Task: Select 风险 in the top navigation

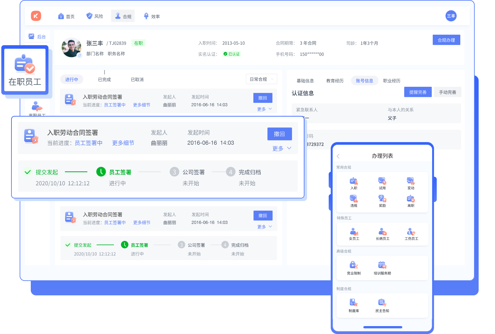Action: coord(95,16)
